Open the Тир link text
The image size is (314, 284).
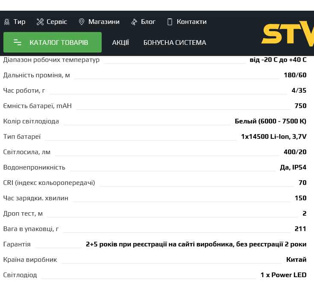coord(19,22)
